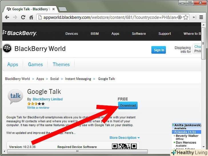Click the horizontal scrollbar thumb
Image resolution: width=208 pixels, height=156 pixels.
pos(77,151)
